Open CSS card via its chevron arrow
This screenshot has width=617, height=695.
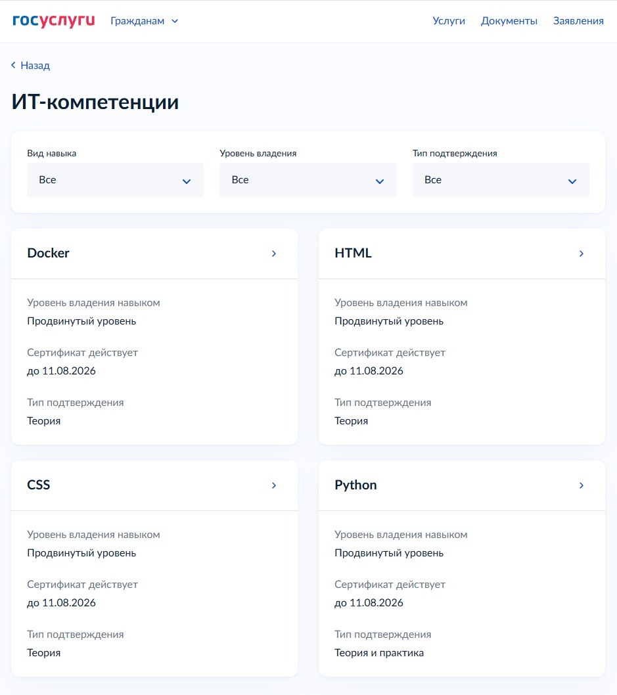[274, 485]
